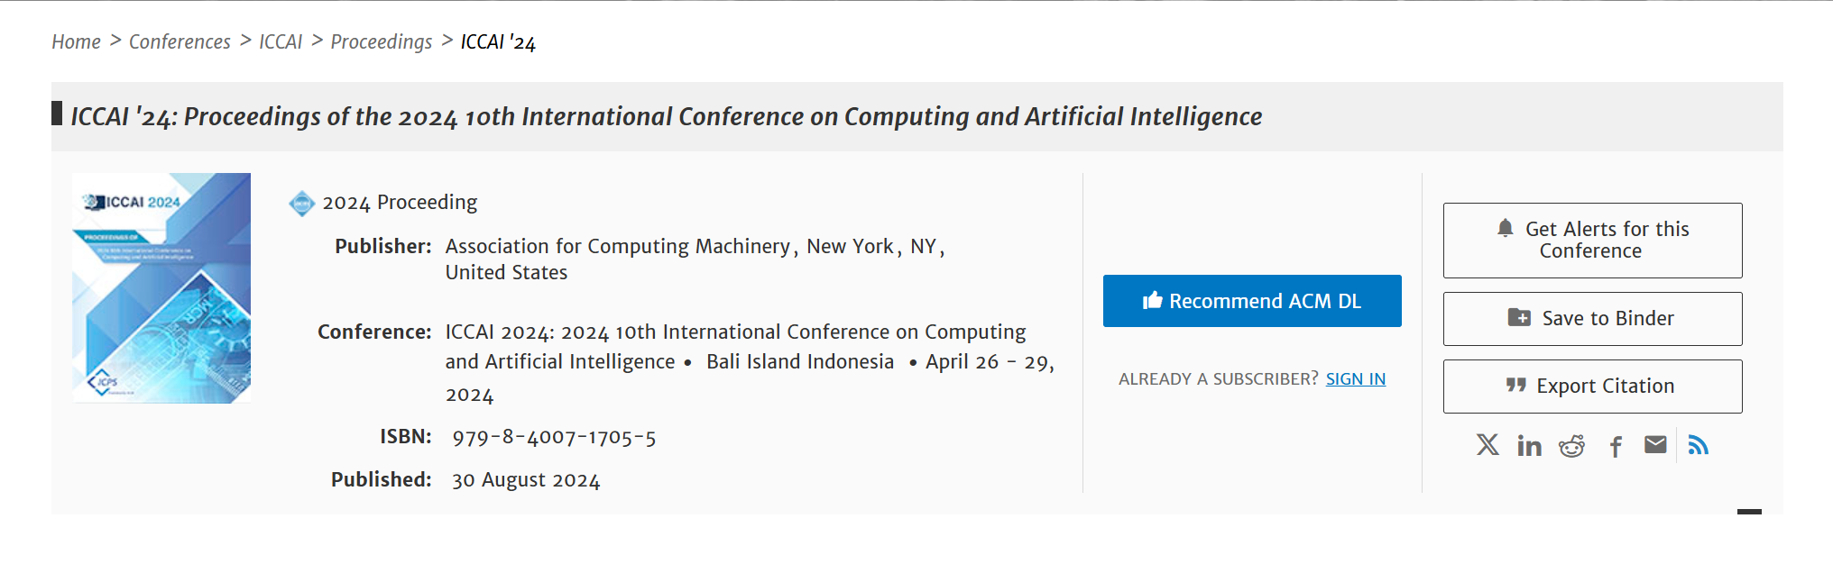Save to Binder button
Screen dimensions: 1833x564
pyautogui.click(x=1592, y=319)
